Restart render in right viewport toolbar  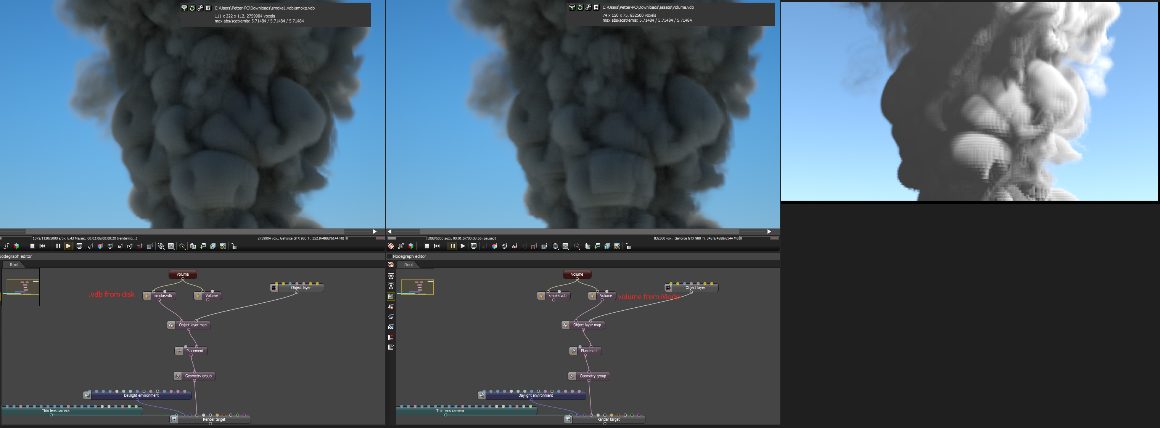click(x=437, y=246)
